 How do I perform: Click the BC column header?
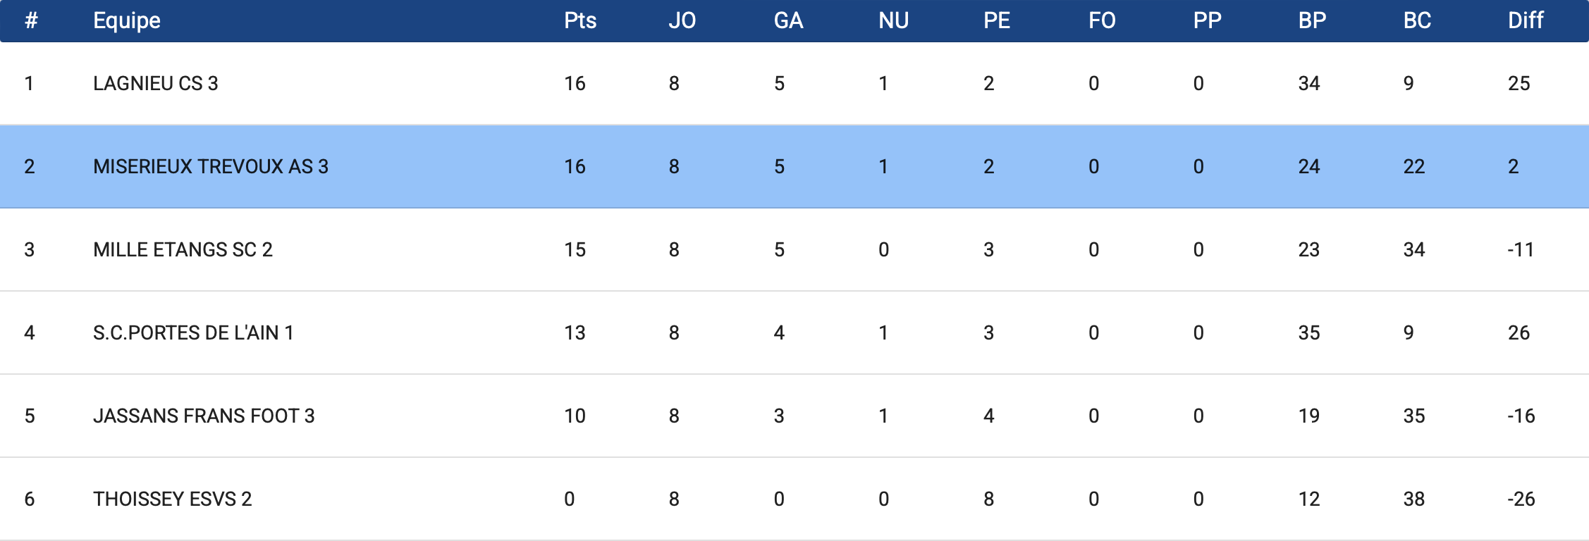[1417, 20]
